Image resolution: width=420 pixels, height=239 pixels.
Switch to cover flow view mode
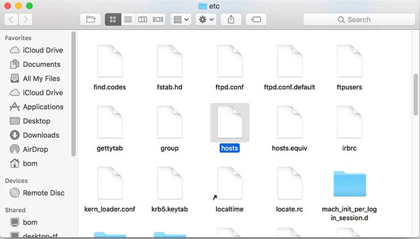point(157,20)
